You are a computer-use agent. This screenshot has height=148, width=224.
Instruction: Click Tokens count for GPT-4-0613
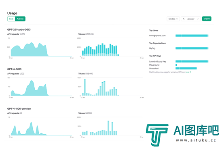[x=89, y=74]
